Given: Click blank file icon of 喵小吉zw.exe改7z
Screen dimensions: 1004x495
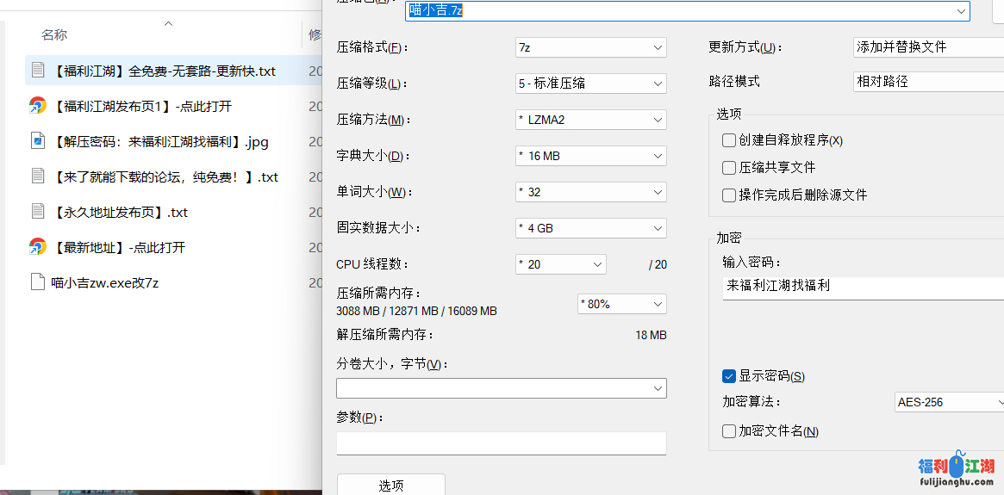Looking at the screenshot, I should point(37,282).
